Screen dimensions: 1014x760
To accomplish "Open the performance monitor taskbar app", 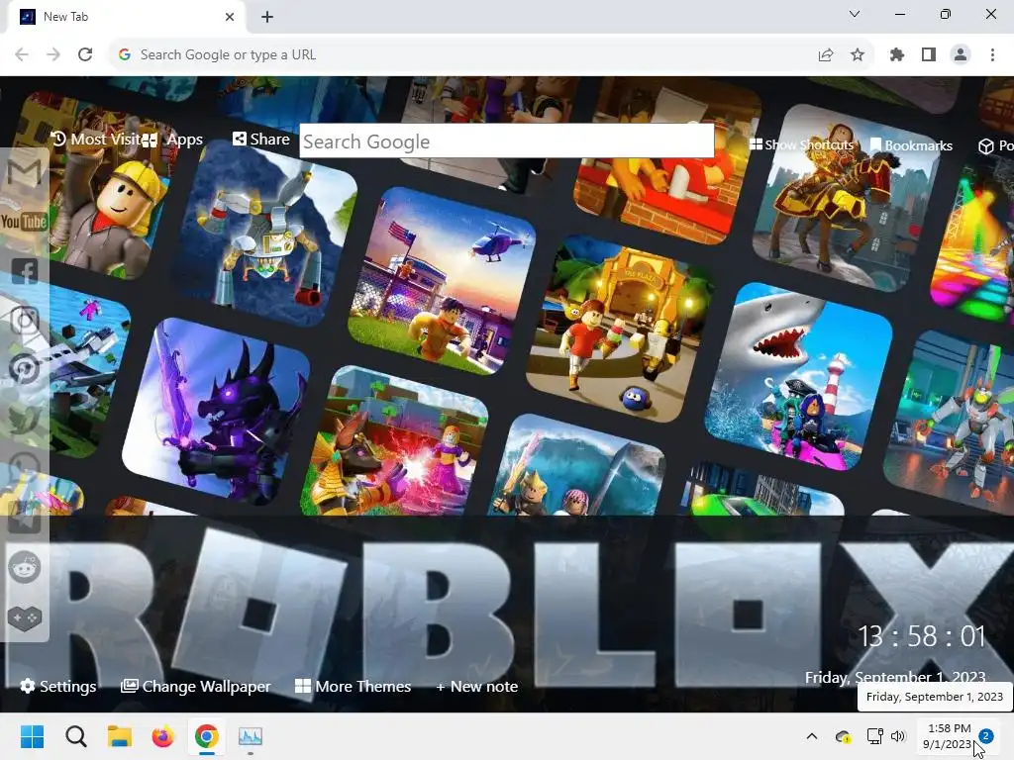I will (x=251, y=736).
